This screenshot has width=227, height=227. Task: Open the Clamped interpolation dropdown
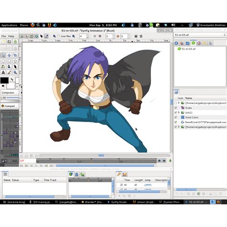(10, 106)
